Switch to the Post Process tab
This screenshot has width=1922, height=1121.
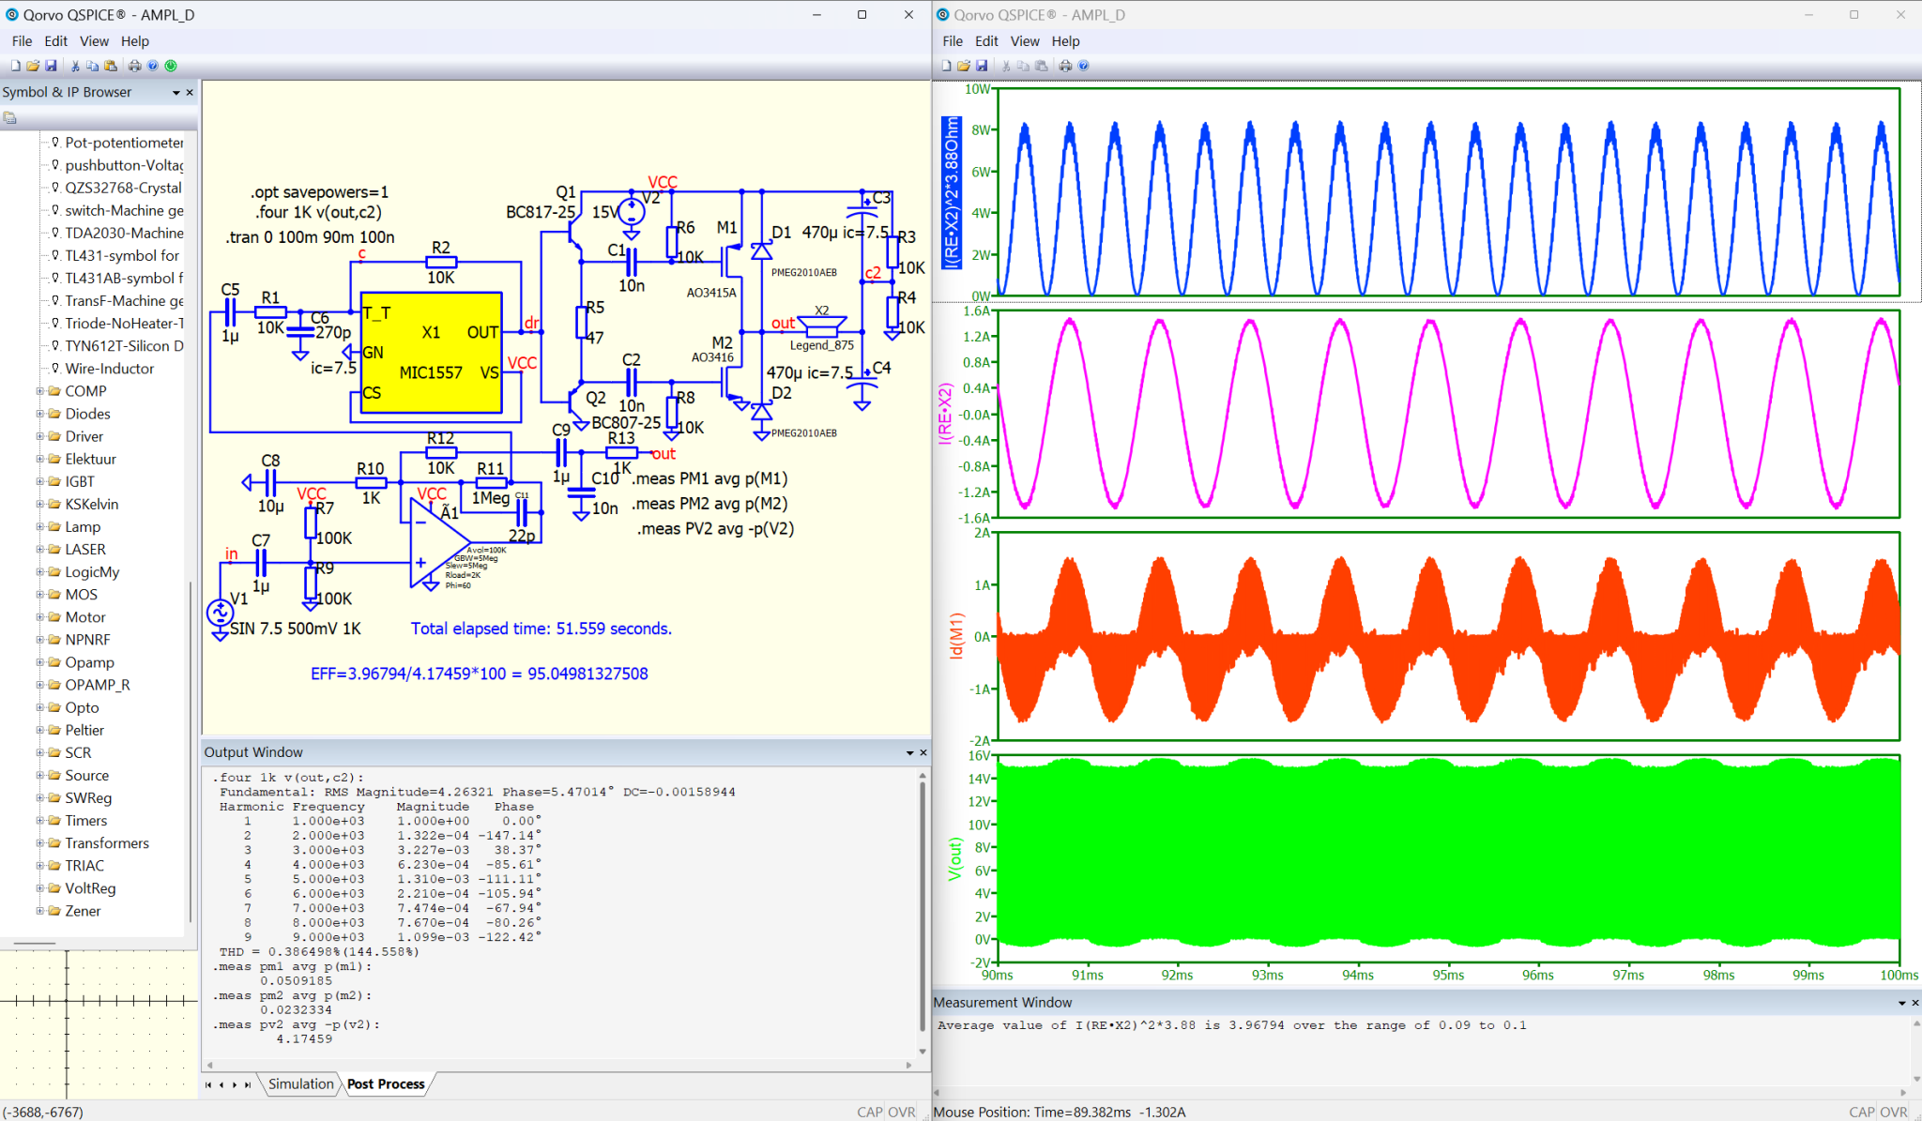click(386, 1084)
